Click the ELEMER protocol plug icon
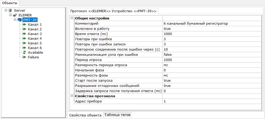The height and width of the screenshot is (119, 265). 15,15
